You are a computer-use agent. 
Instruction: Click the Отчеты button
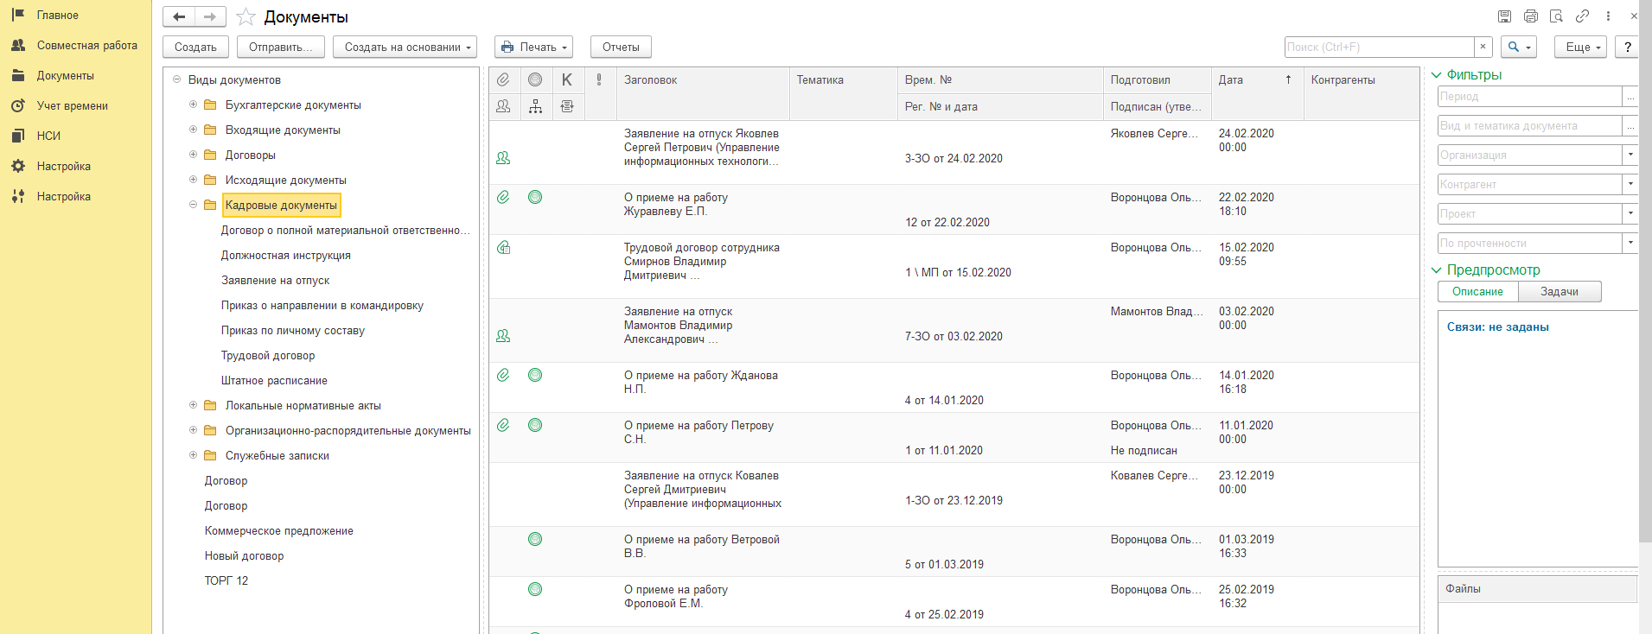[621, 47]
